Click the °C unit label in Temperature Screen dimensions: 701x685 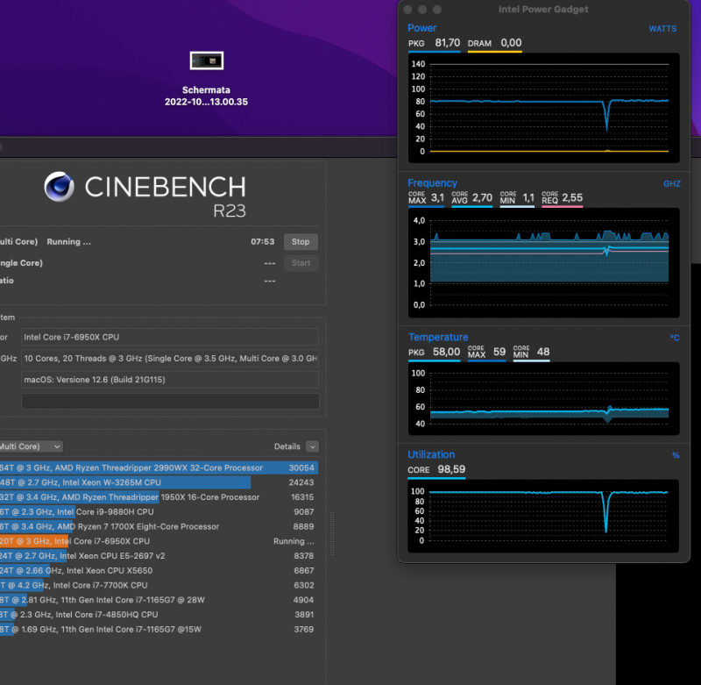coord(675,338)
